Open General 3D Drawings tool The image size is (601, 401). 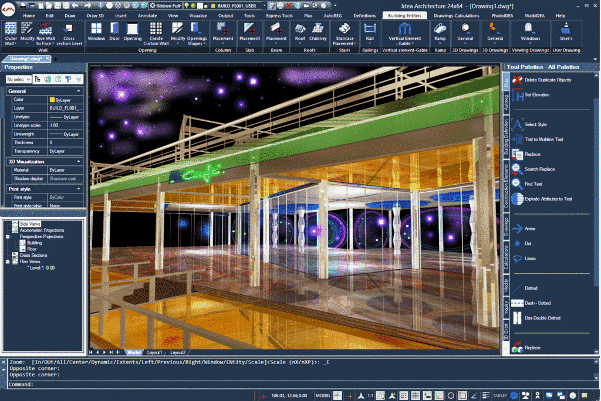[495, 33]
